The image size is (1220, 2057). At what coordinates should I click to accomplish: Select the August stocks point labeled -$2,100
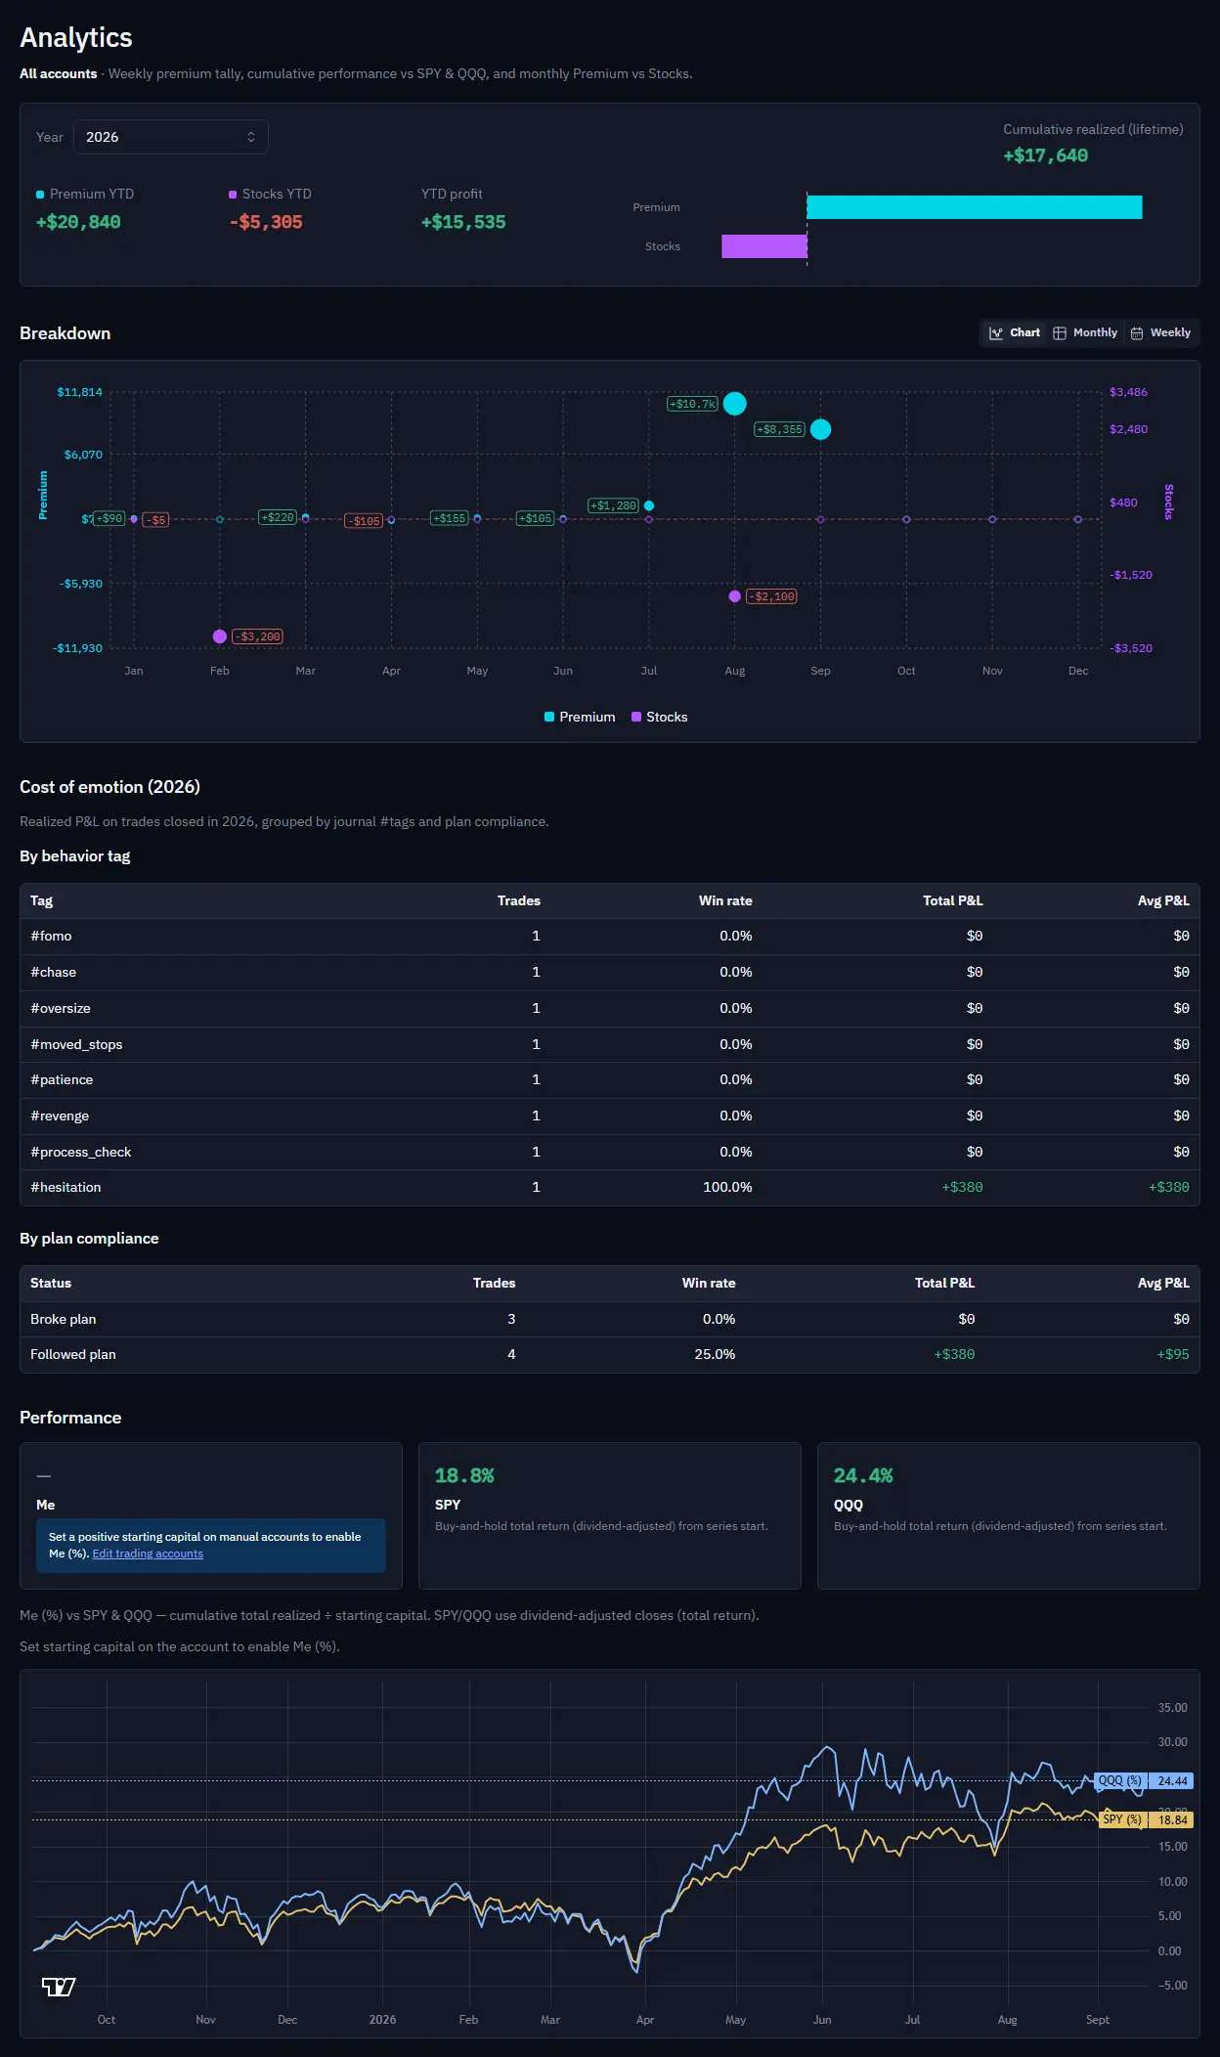point(735,596)
